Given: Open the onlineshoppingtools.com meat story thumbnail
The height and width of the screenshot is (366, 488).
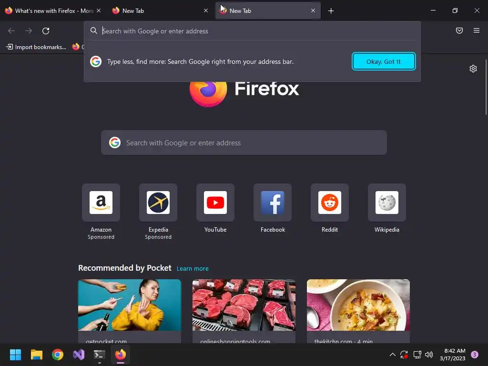Looking at the screenshot, I should (244, 305).
